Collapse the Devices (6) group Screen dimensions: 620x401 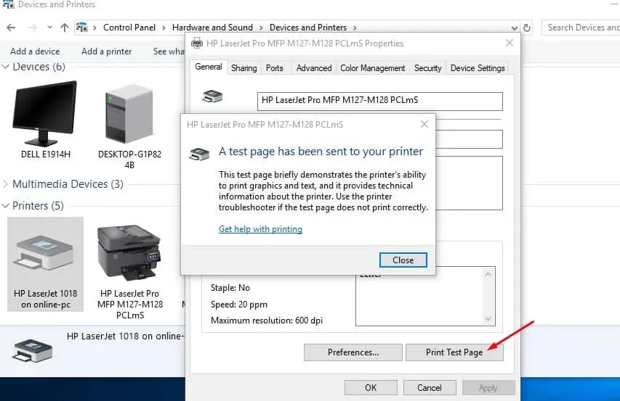coord(6,67)
